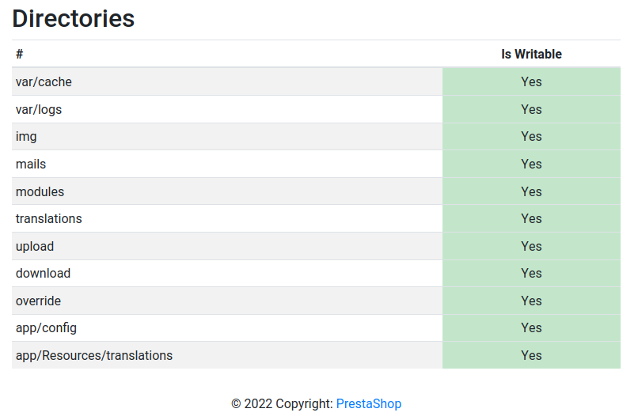Click the mails directory entry
Viewport: 638px width, 420px height.
point(31,165)
